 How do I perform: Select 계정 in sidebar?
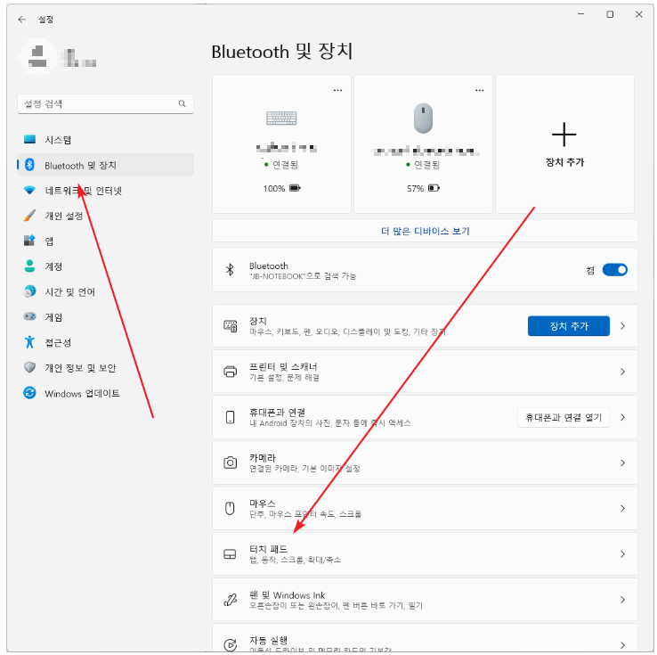(105, 266)
